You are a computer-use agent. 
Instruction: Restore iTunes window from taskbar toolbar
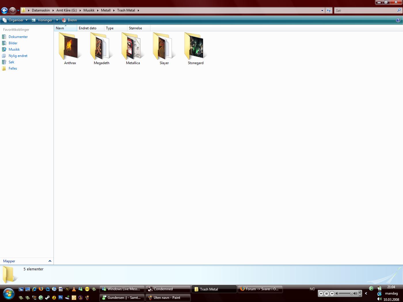[x=360, y=292]
